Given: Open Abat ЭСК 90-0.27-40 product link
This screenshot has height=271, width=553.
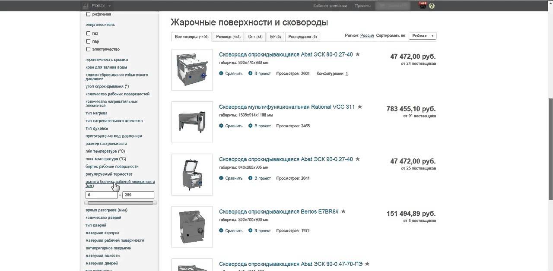Looking at the screenshot, I should 286,159.
